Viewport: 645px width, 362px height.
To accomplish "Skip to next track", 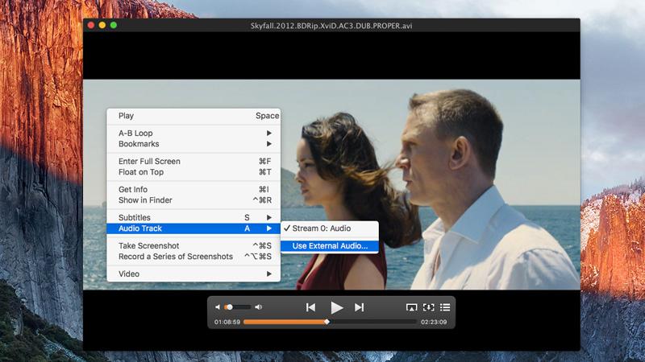I will point(359,307).
